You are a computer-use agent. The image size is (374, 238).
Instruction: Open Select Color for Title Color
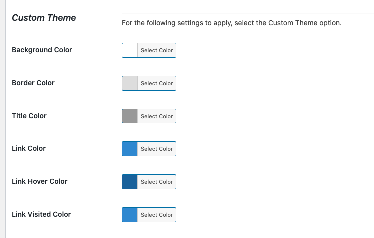156,116
